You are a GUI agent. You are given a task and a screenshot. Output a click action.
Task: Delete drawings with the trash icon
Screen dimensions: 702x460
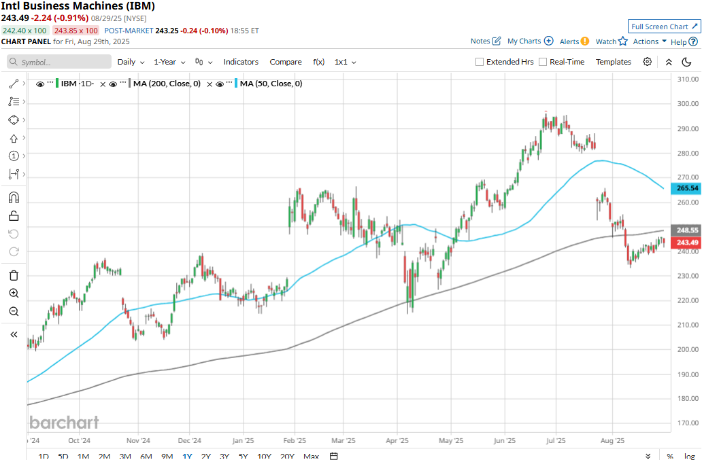14,275
